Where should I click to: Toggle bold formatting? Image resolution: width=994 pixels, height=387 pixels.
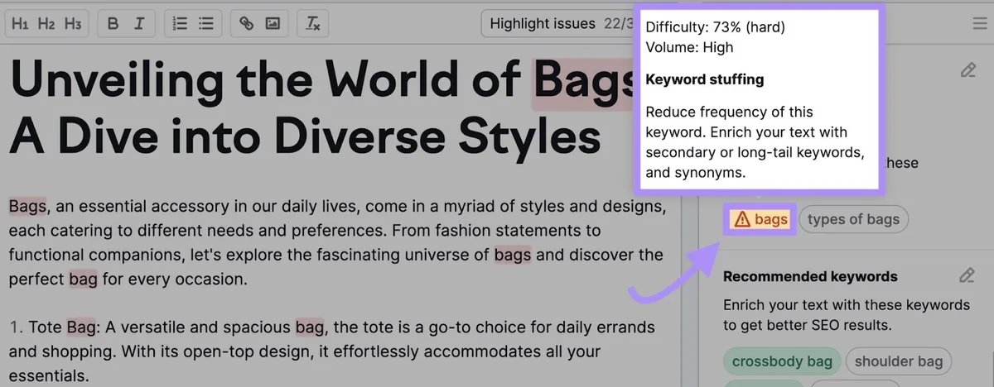tap(113, 24)
